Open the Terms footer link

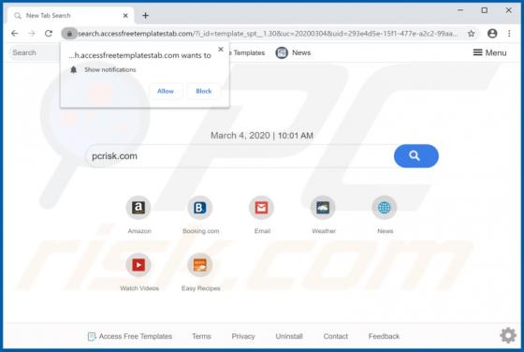(201, 336)
